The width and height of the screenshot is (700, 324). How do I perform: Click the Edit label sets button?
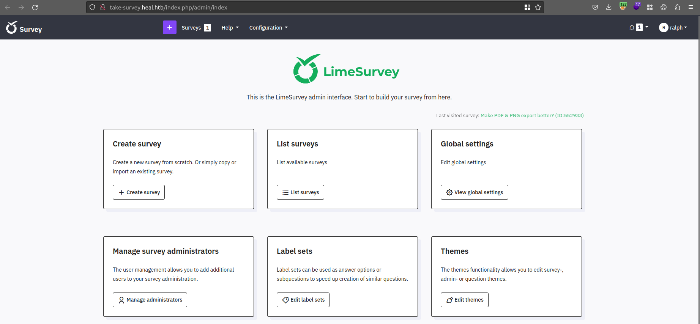tap(303, 300)
